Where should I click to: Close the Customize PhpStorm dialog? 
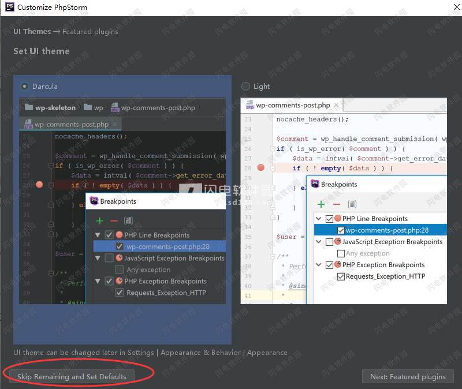click(x=456, y=7)
